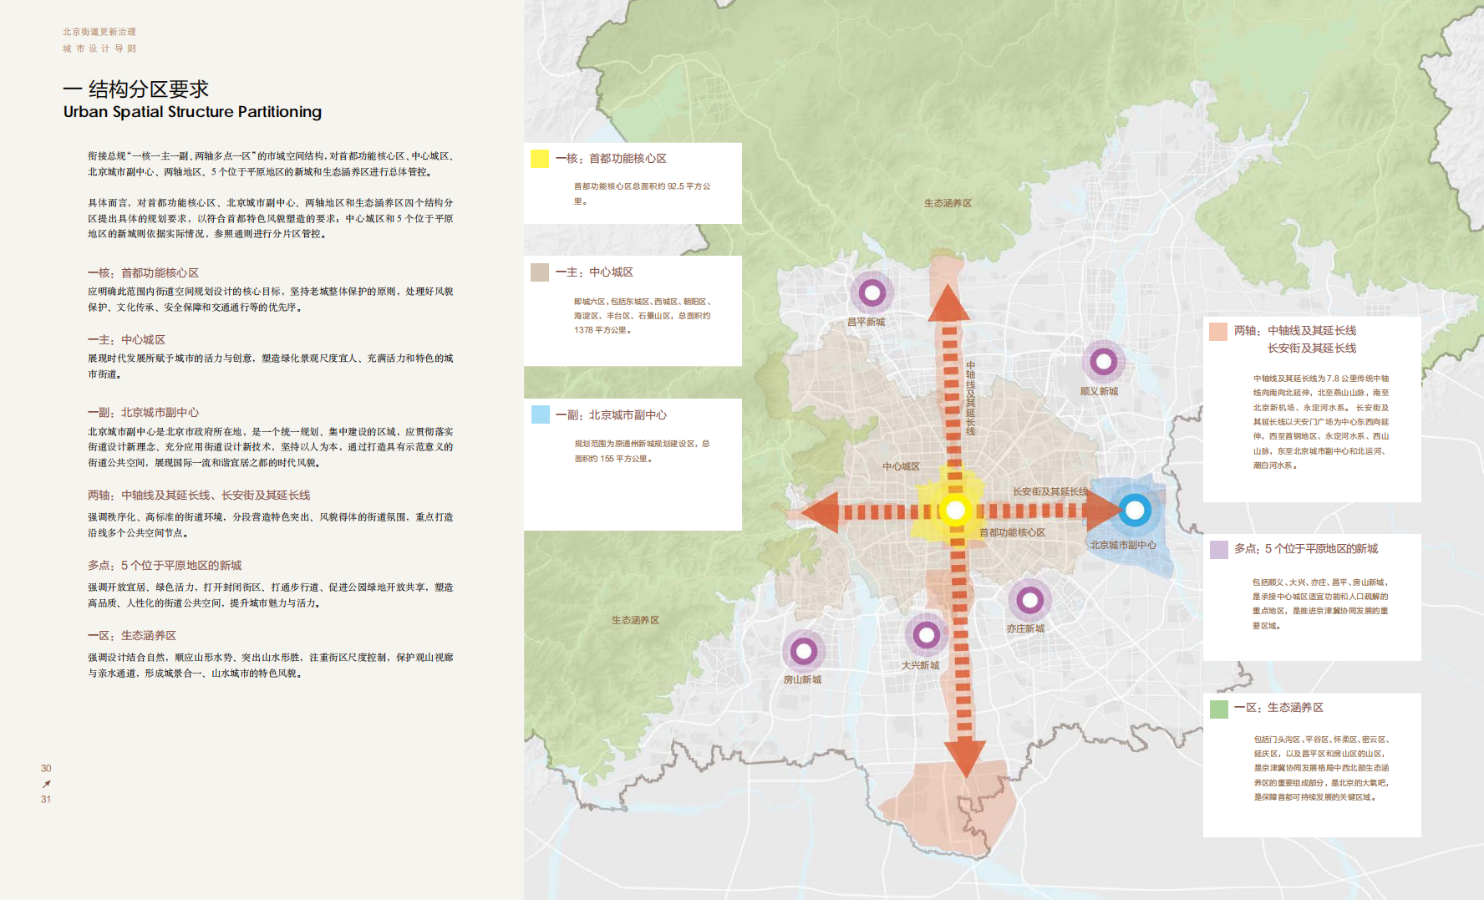The height and width of the screenshot is (900, 1484).
Task: Click the blue Beijing sub-center (北京城市副中心) marker
Action: tap(1134, 510)
